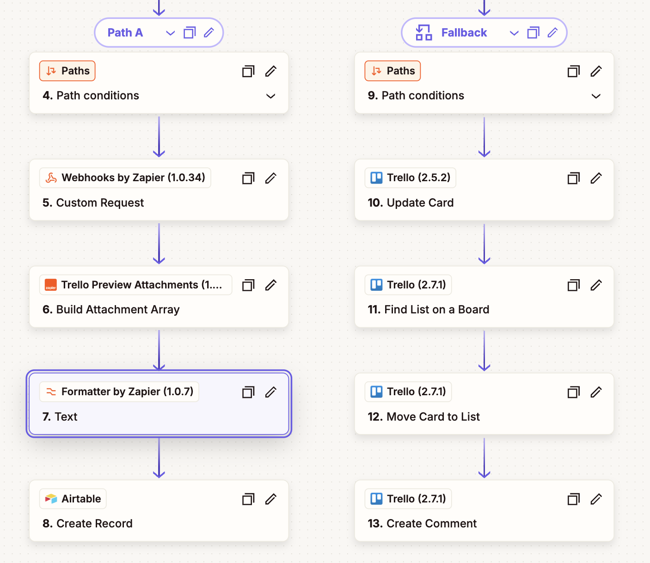
Task: Click Trello badge on Find List step
Action: click(x=408, y=285)
